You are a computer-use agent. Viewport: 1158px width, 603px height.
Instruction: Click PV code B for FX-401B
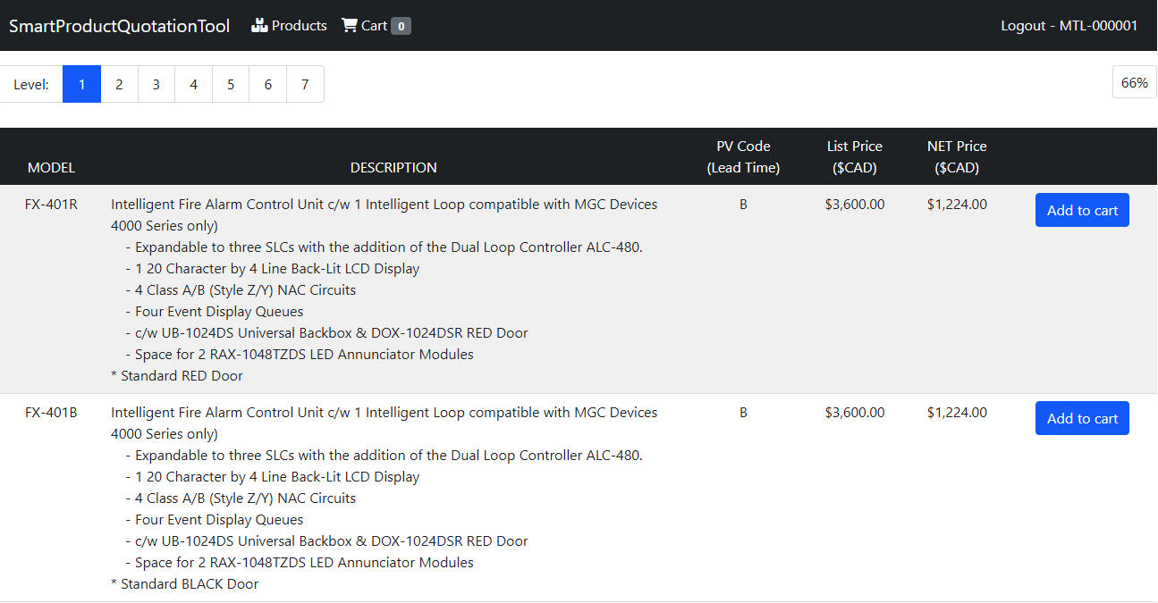pos(743,412)
